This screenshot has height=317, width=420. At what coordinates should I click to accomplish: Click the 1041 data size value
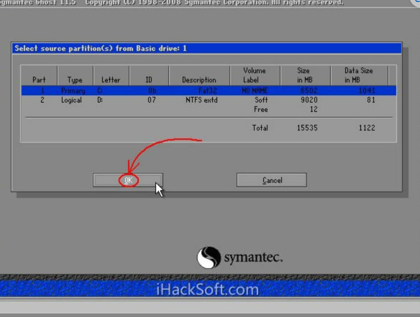(x=367, y=90)
